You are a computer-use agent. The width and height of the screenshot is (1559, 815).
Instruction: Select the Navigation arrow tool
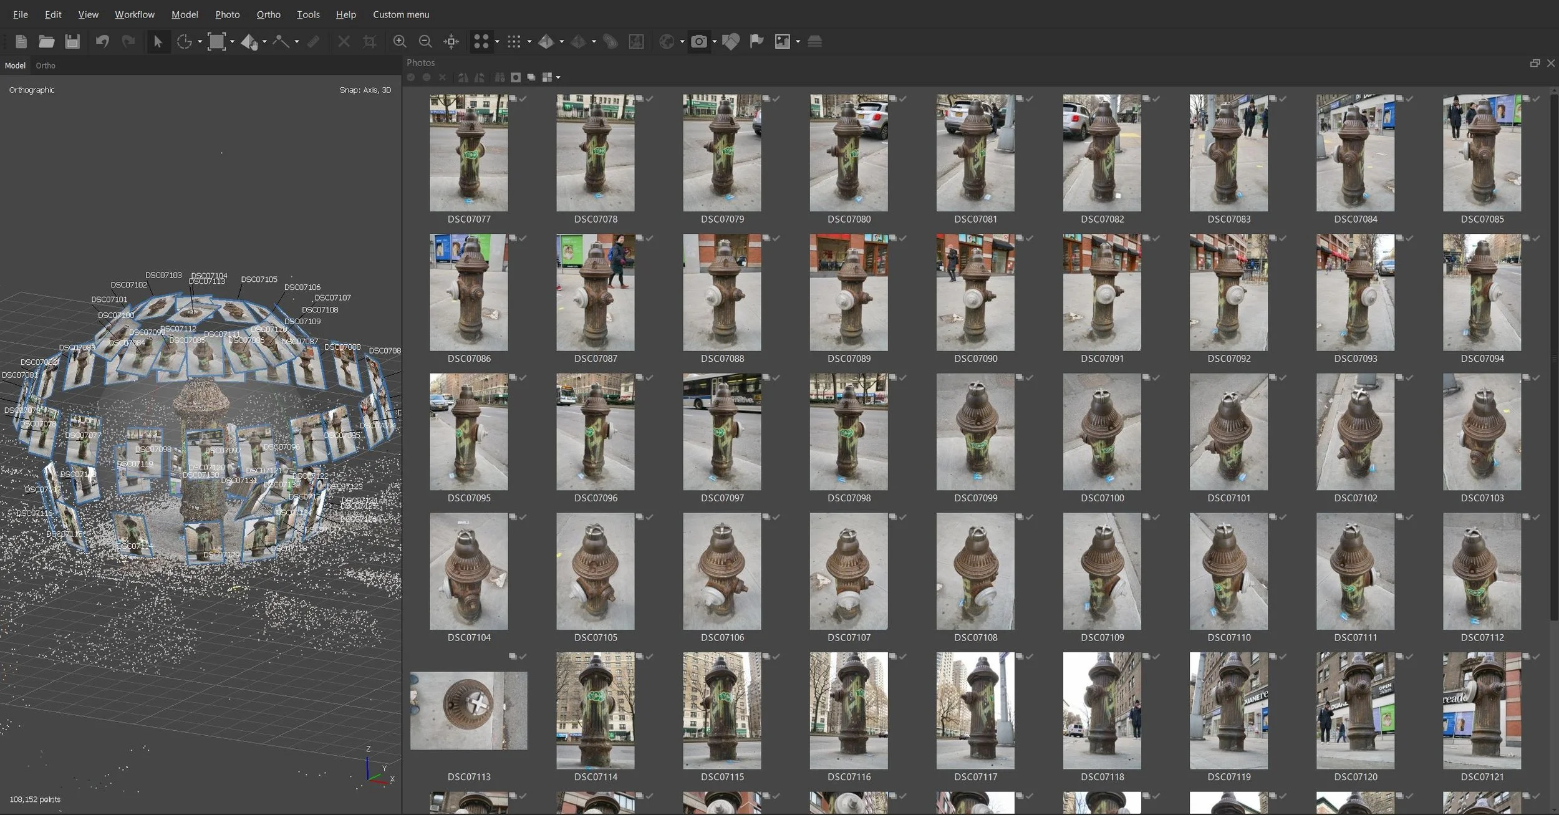tap(158, 42)
